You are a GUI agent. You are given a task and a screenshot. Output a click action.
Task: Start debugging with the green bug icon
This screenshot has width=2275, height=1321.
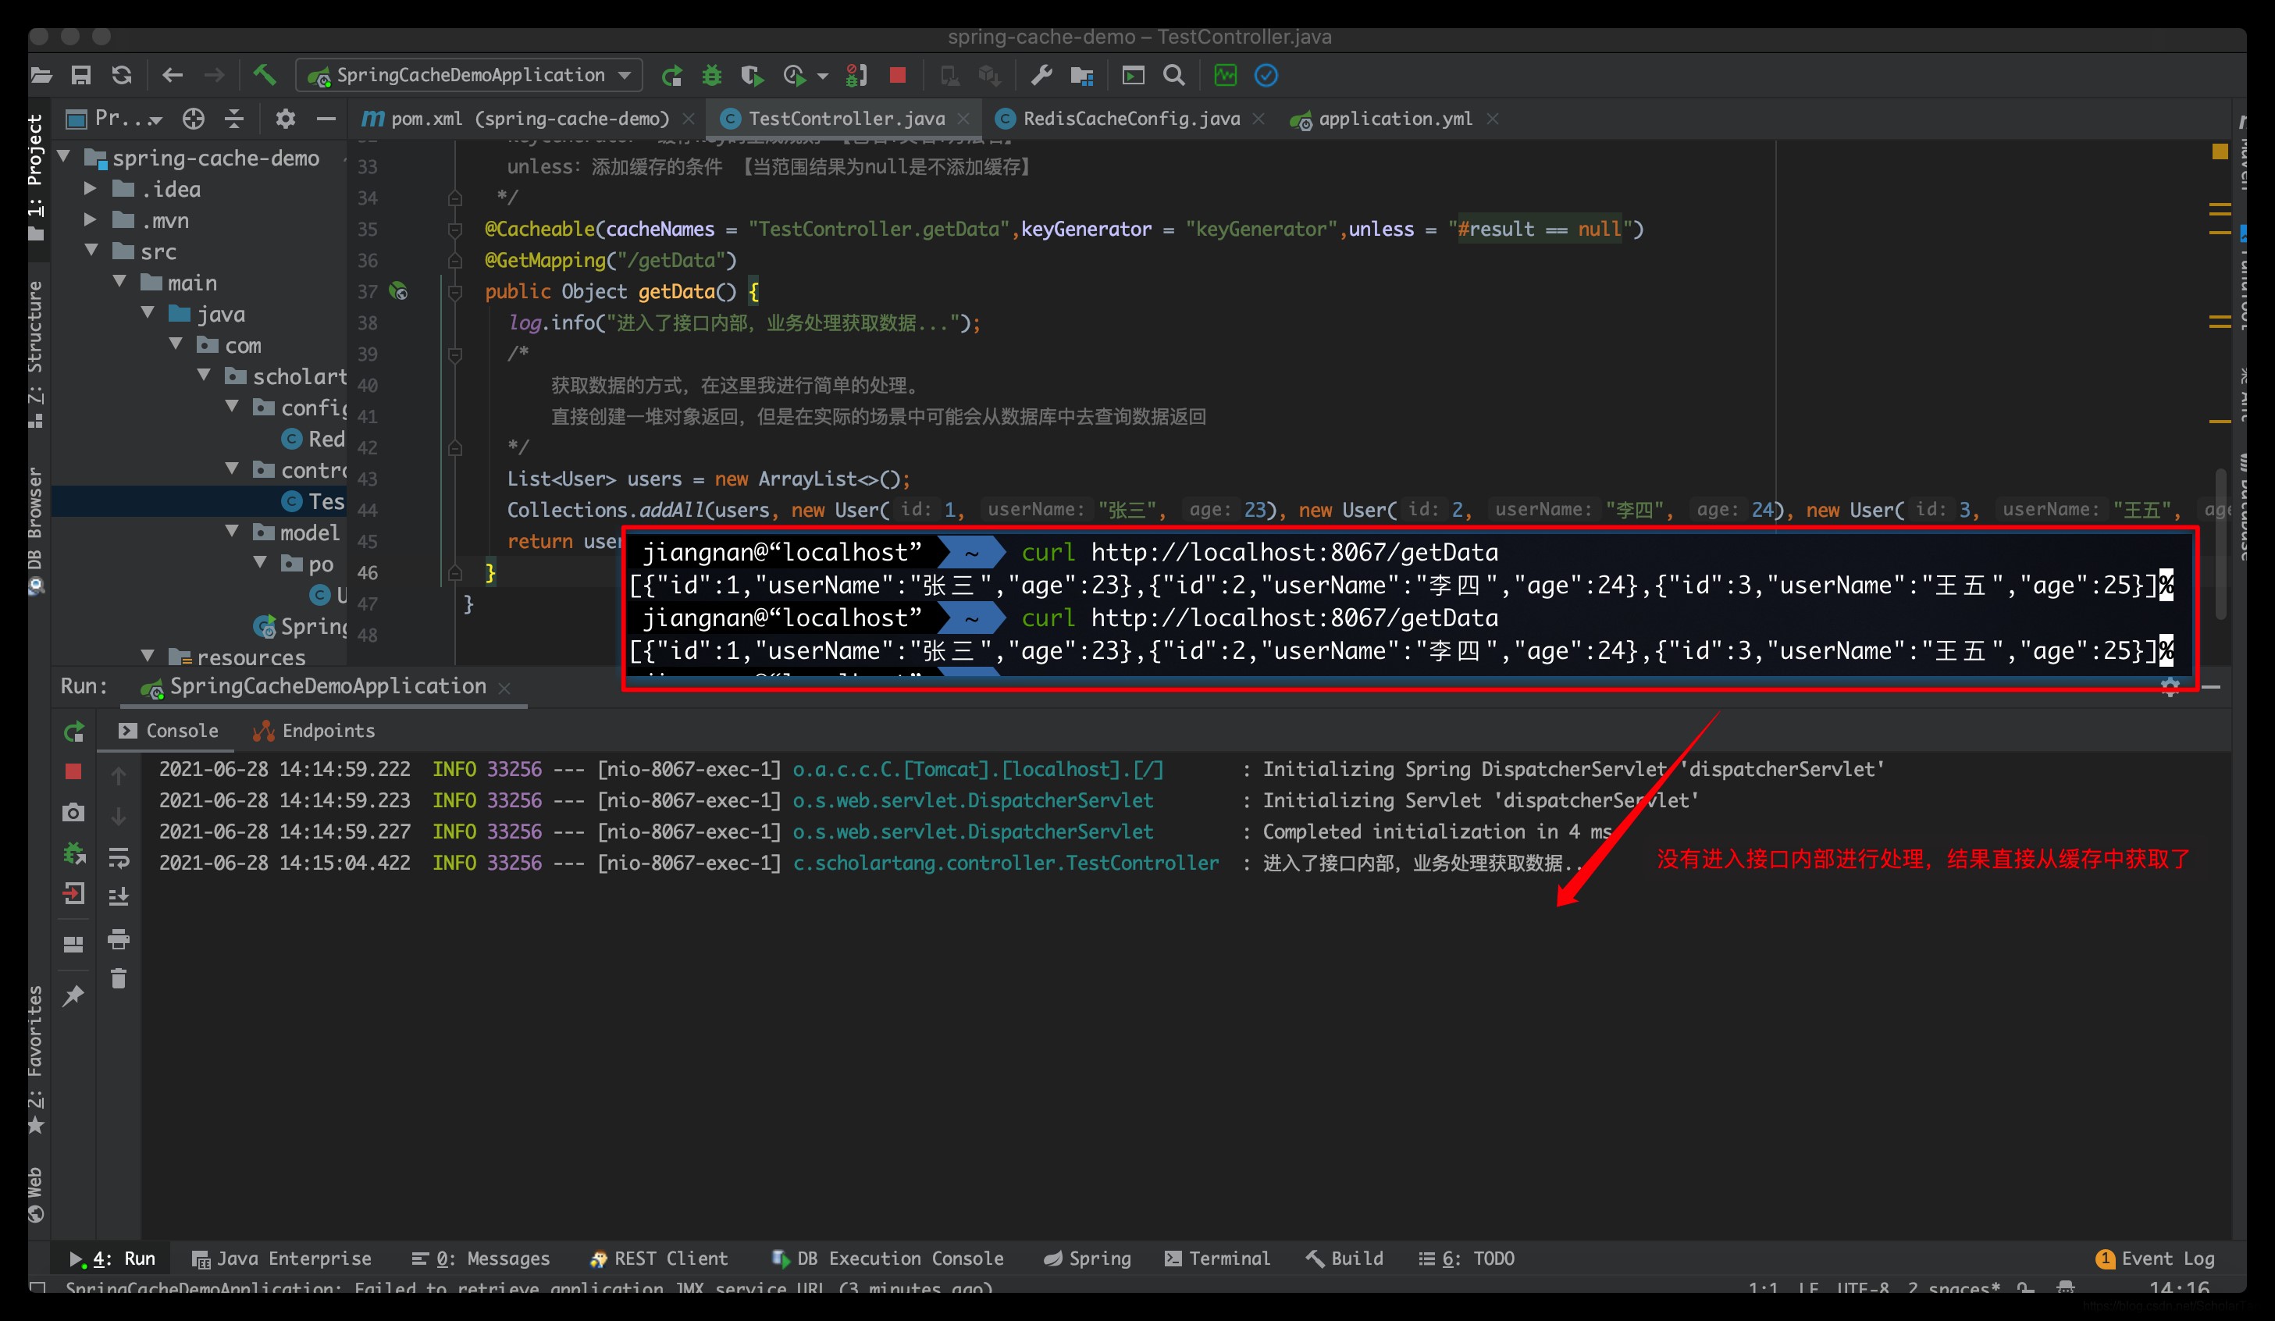(712, 76)
